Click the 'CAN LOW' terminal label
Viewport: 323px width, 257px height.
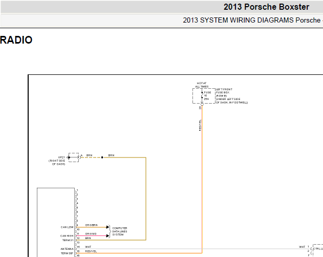point(67,227)
